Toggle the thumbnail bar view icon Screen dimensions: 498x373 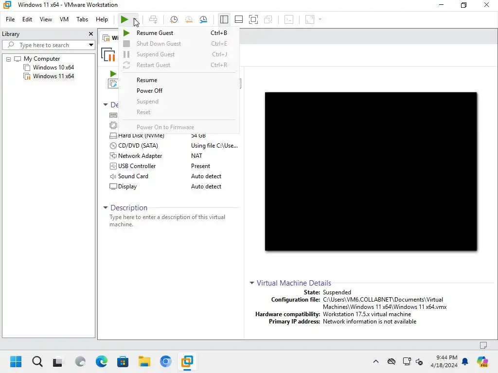(x=238, y=19)
